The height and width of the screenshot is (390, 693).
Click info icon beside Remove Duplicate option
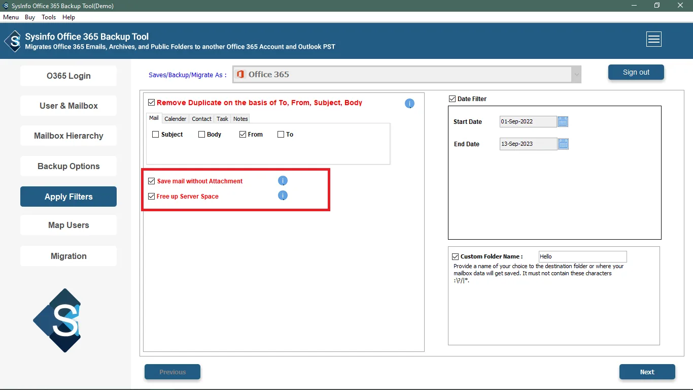pyautogui.click(x=409, y=104)
